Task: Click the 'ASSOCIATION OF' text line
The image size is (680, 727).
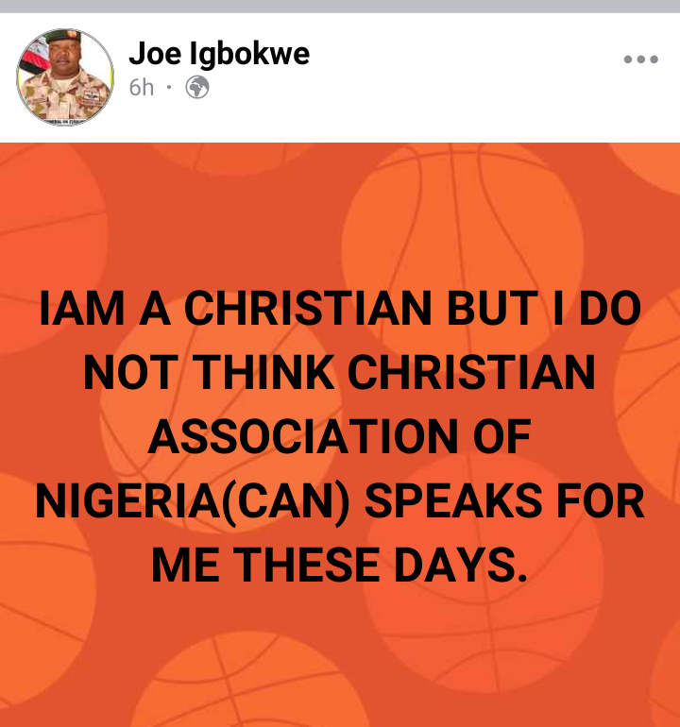Action: (340, 437)
